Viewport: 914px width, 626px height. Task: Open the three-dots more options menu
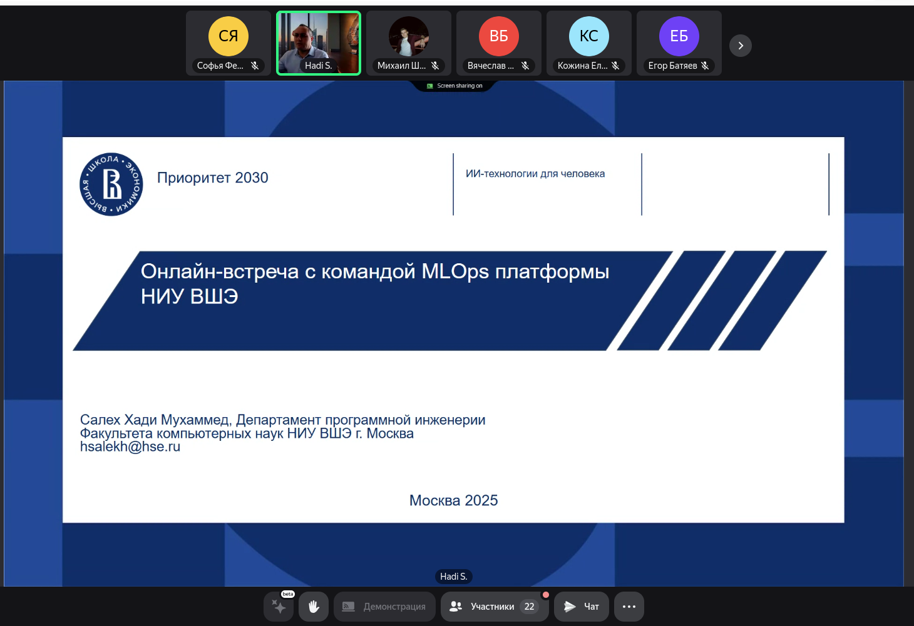(629, 607)
